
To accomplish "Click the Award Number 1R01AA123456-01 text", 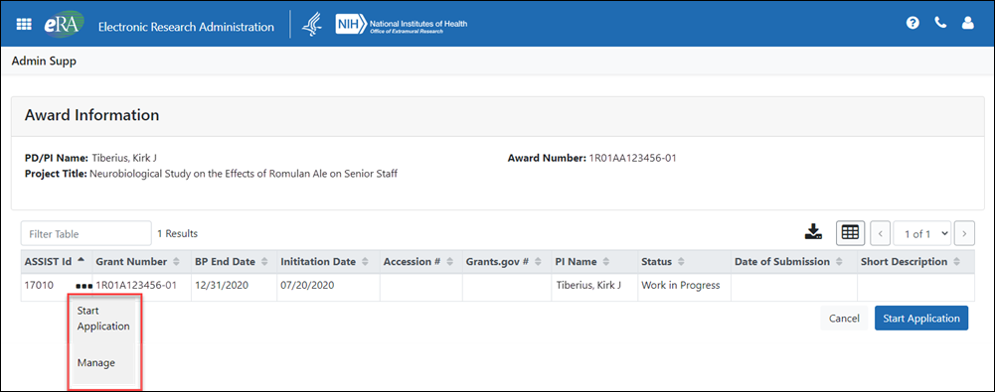I will [x=591, y=159].
